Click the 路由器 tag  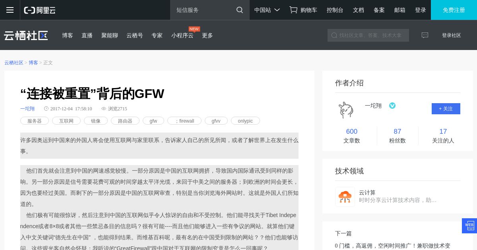click(125, 121)
